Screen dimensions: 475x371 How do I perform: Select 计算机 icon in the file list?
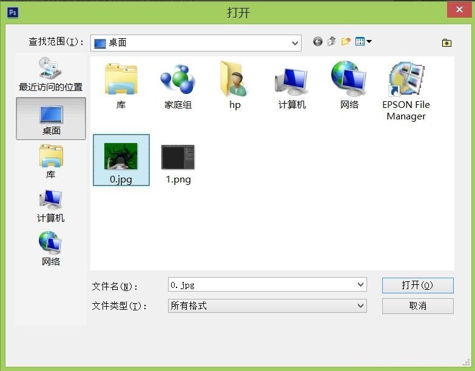click(x=292, y=88)
